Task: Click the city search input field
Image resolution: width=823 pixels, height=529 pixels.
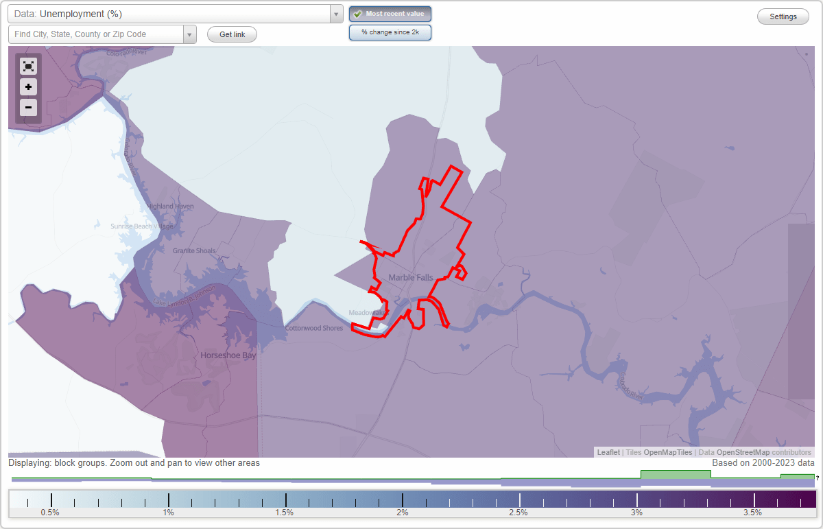Action: pos(96,34)
